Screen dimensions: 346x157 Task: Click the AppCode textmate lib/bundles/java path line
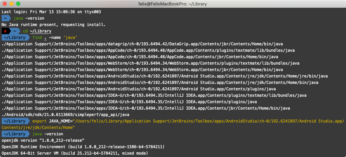point(148,50)
